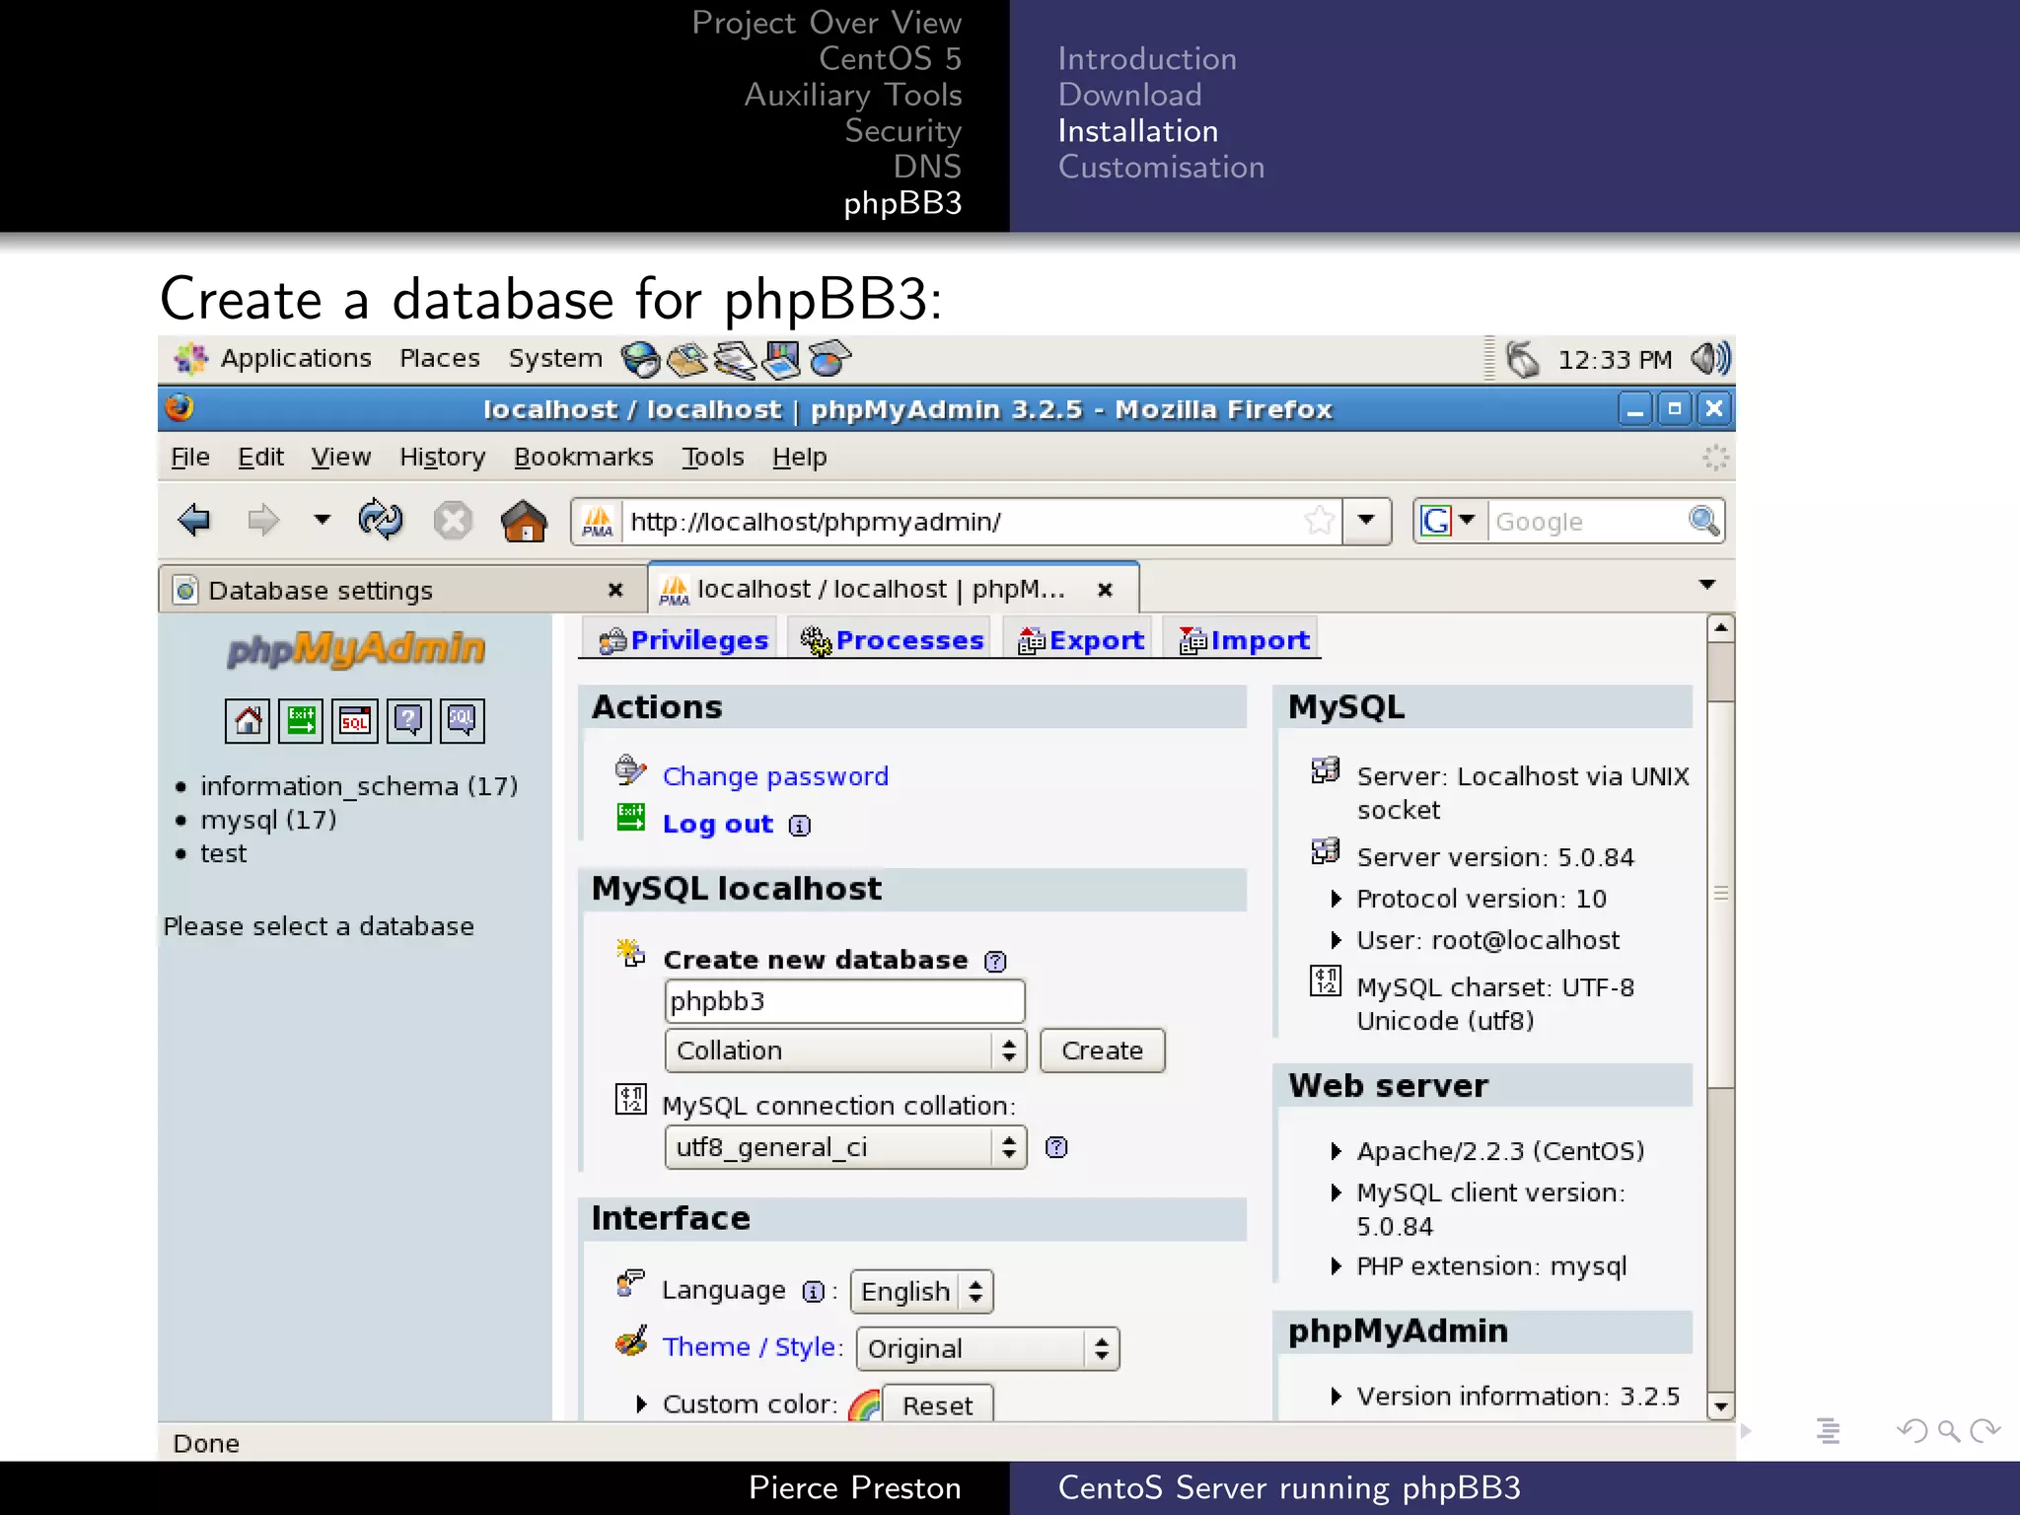Click the help icon next to Create new database
Screen dimensions: 2020x1515
tap(995, 961)
